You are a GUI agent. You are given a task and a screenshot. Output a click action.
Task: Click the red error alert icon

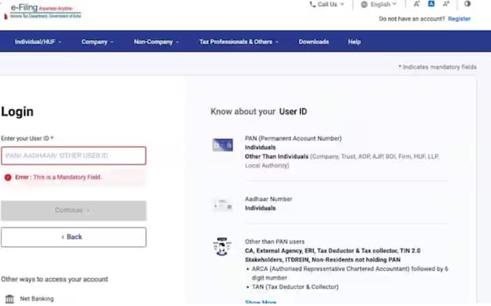tap(8, 177)
